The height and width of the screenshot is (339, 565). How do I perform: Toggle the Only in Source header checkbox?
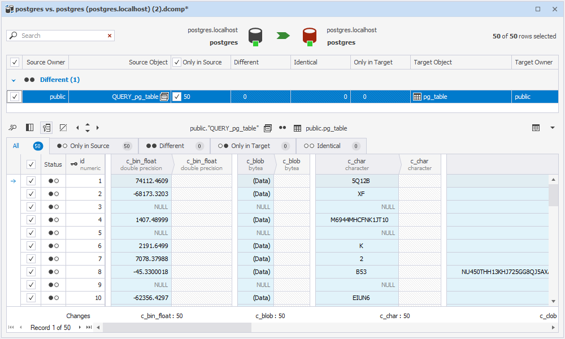click(176, 62)
